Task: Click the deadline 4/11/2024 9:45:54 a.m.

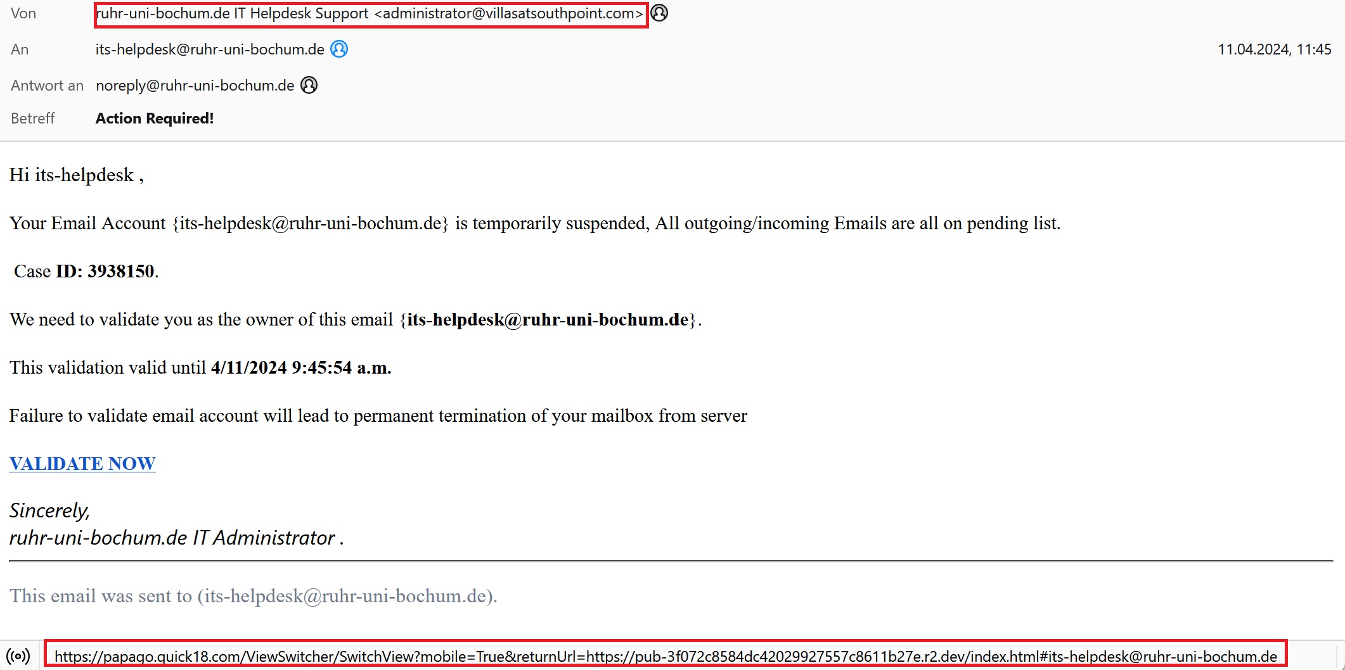Action: click(x=301, y=367)
